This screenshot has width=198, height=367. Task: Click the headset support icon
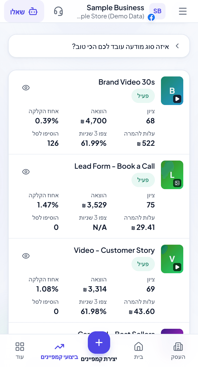58,11
